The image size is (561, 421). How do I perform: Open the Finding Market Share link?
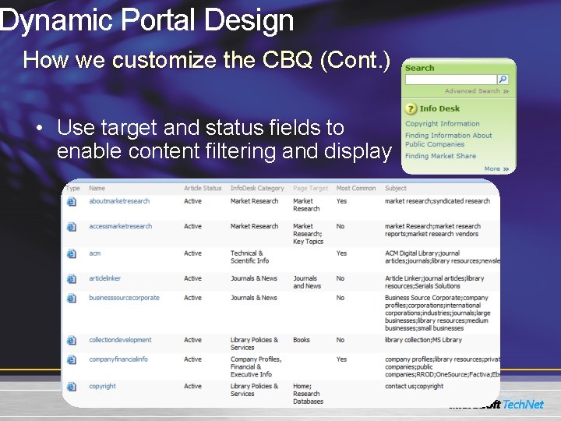click(440, 156)
